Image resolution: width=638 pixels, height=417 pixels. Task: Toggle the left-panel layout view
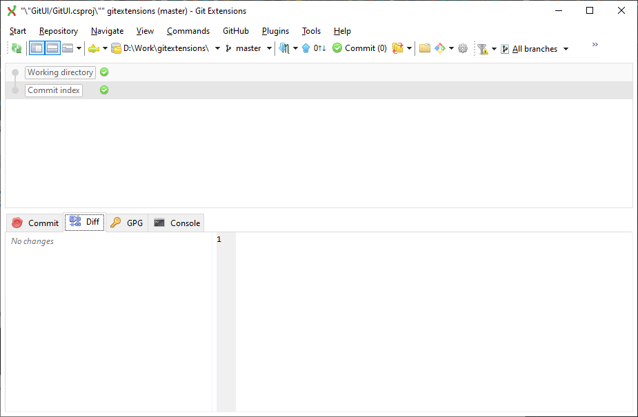[36, 48]
